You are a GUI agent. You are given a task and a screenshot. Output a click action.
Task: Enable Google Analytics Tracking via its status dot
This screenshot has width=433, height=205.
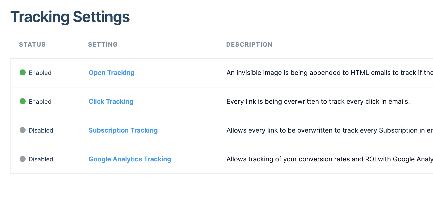22,159
